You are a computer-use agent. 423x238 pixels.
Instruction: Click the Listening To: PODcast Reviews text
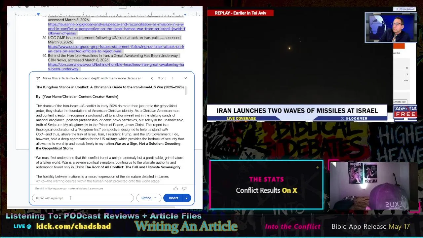click(x=103, y=216)
